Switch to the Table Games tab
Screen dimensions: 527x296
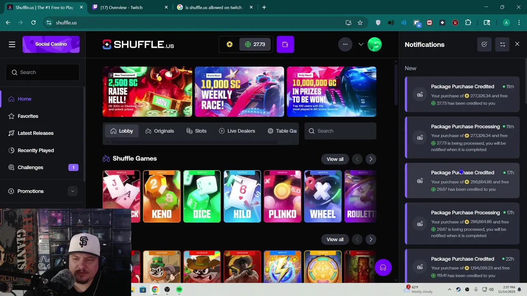point(282,131)
